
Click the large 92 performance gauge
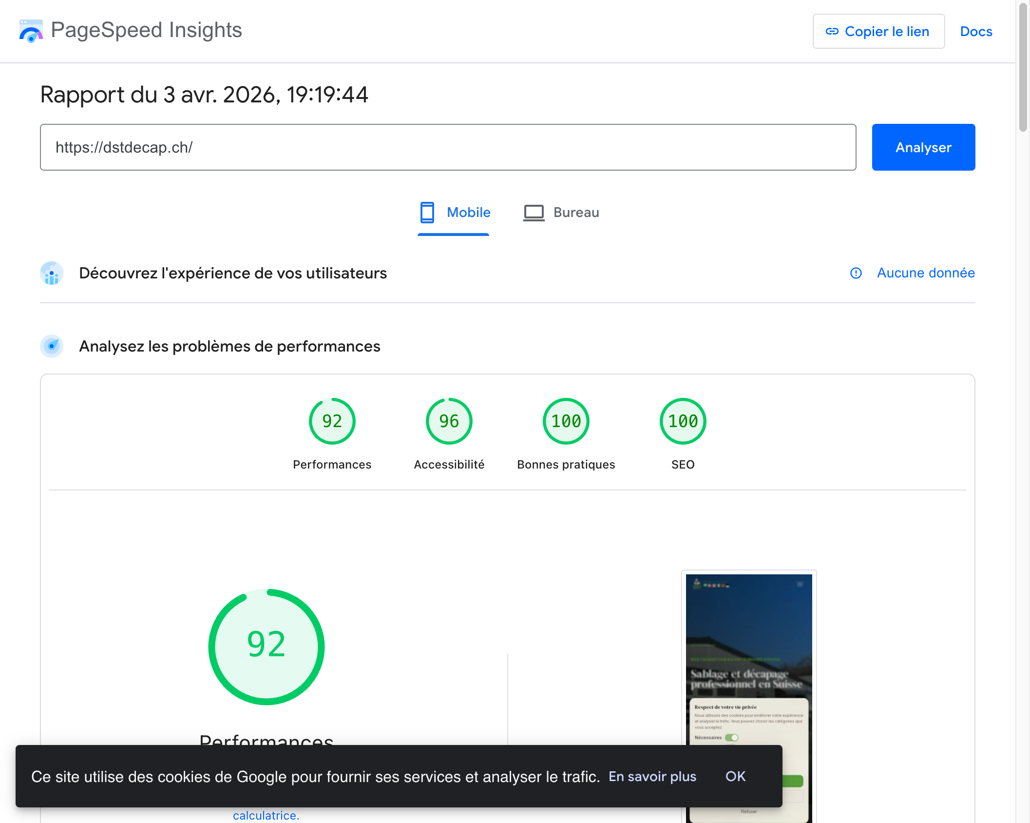(267, 647)
